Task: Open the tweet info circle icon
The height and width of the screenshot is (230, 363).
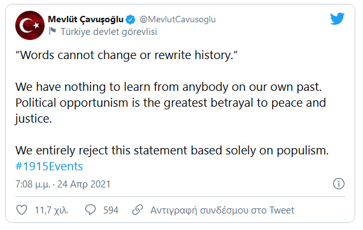Action: 339,184
